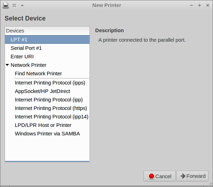
Task: Click the Forward button
Action: (x=192, y=176)
